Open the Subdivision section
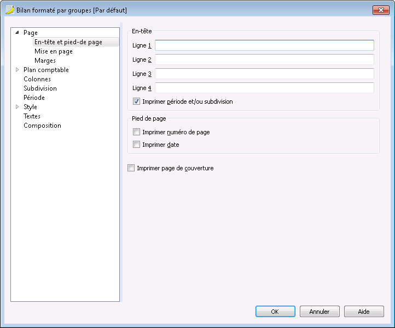Screen dimensions: 395x328 (40, 88)
